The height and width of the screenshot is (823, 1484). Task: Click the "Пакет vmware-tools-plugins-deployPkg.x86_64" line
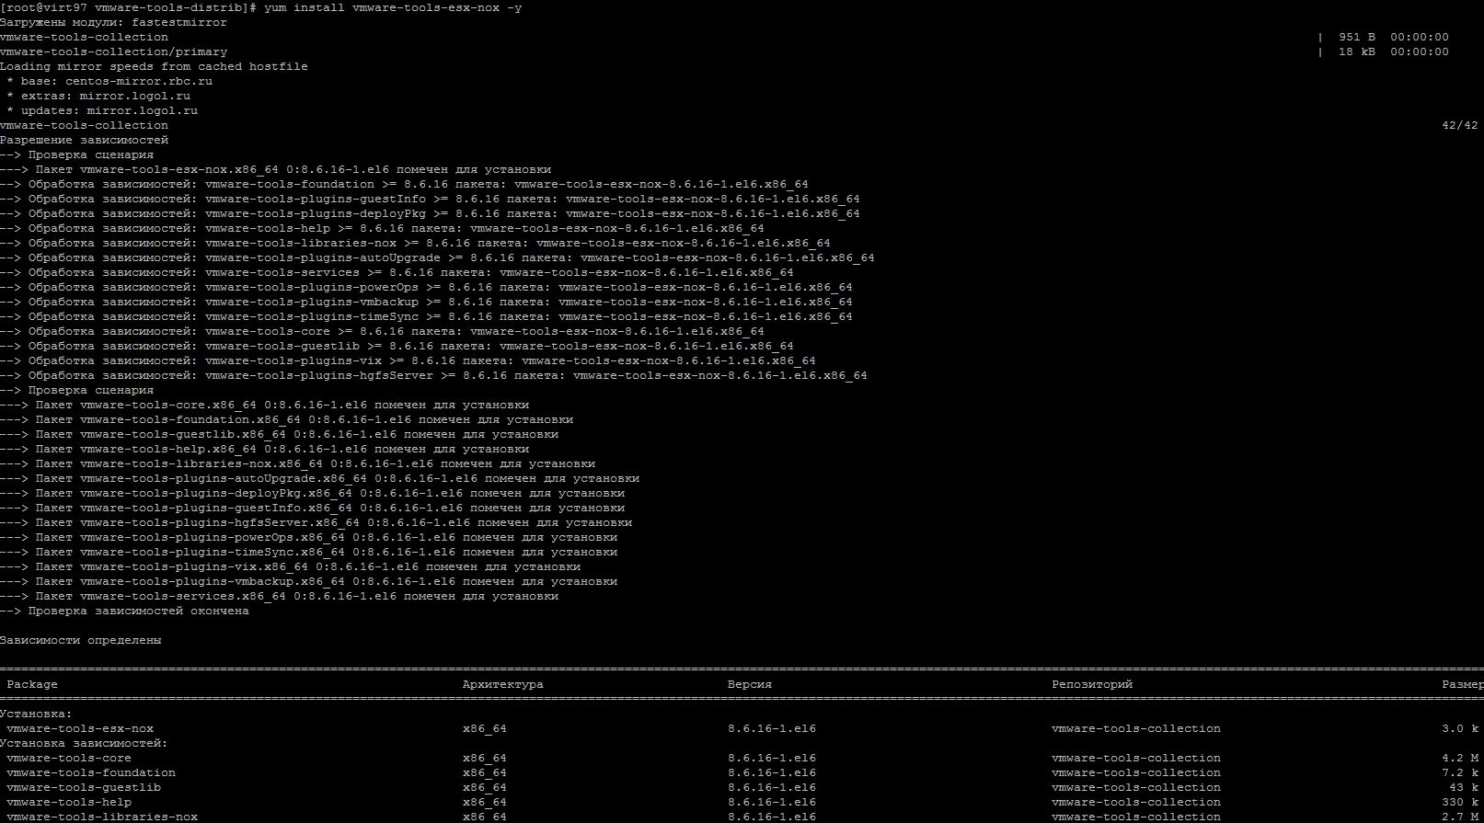tap(312, 493)
